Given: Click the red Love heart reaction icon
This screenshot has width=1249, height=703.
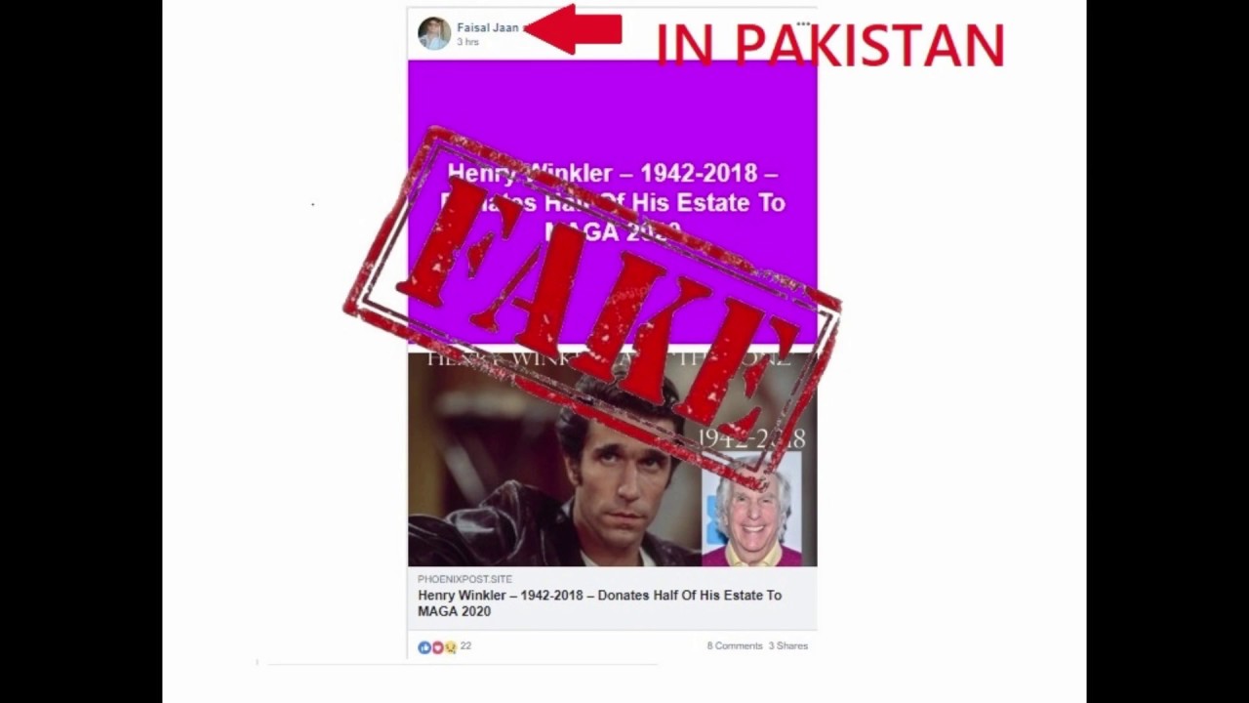Looking at the screenshot, I should 437,647.
